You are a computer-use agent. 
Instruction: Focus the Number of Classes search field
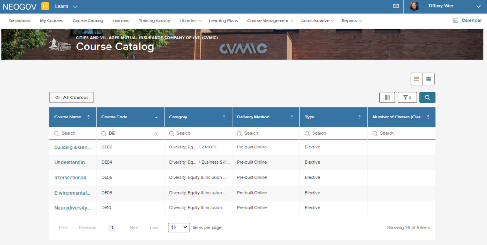tap(401, 133)
